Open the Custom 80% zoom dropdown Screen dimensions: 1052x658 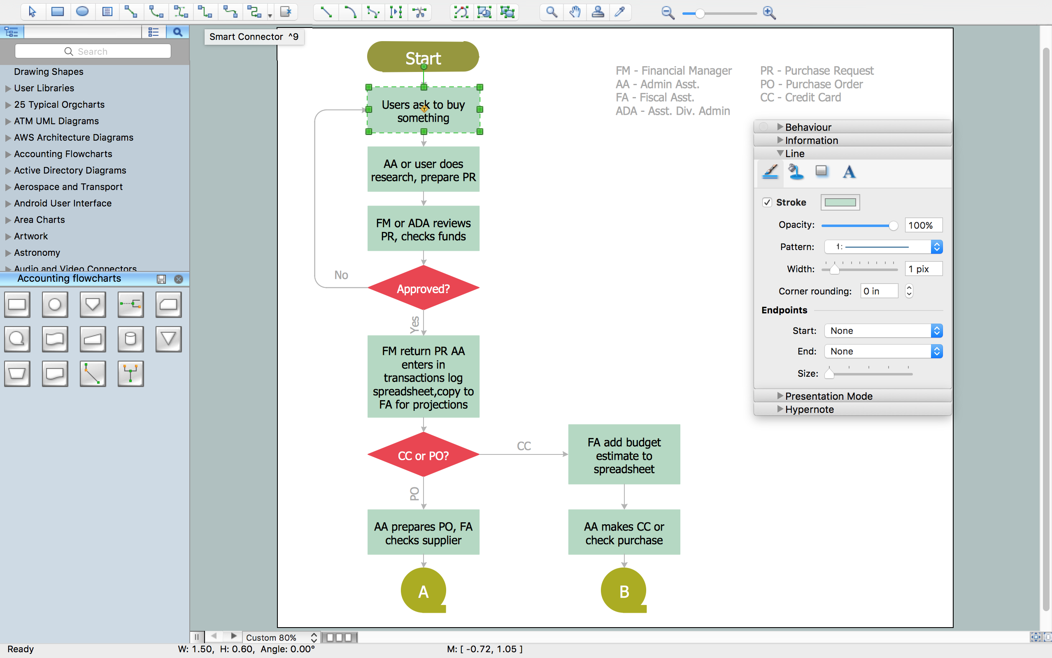tap(281, 637)
